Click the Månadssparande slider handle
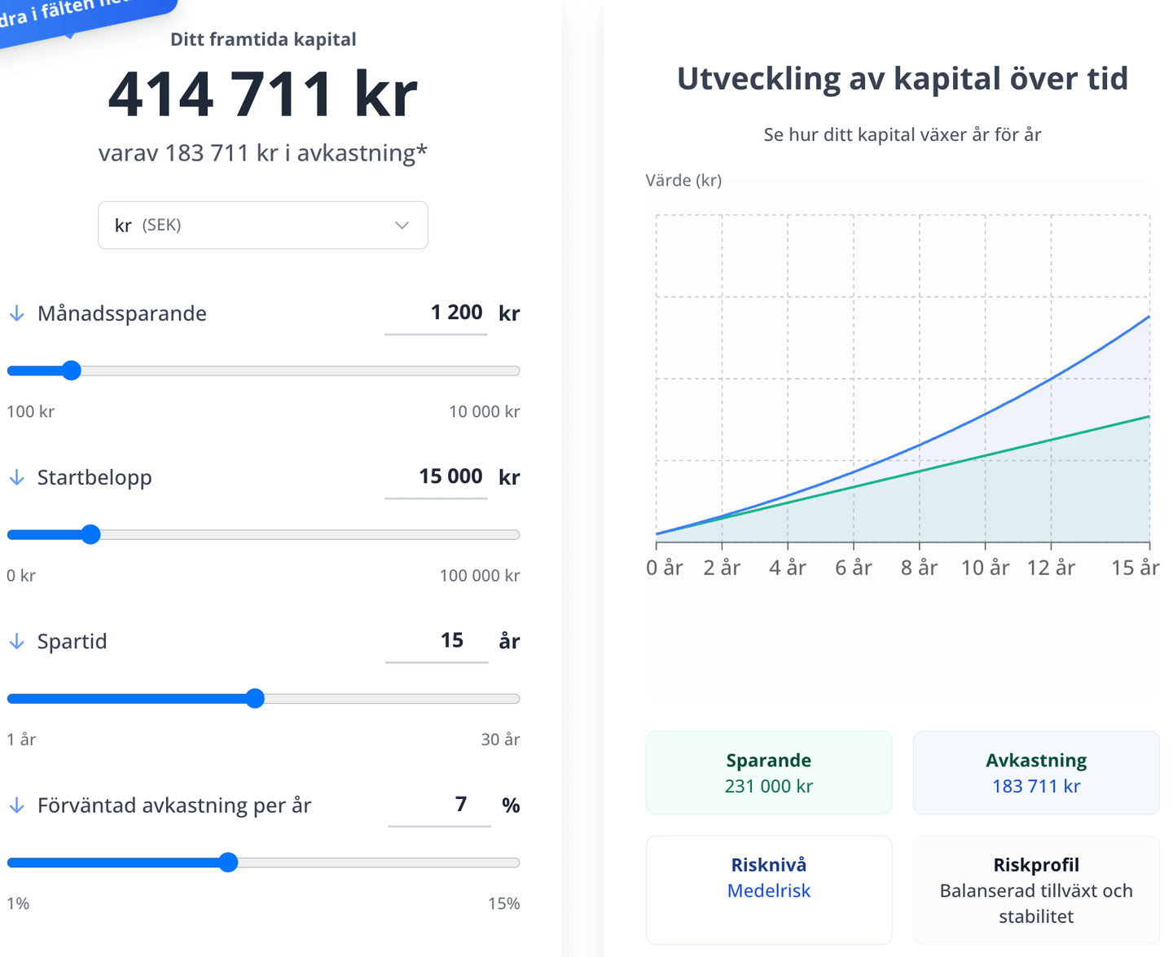 coord(72,371)
